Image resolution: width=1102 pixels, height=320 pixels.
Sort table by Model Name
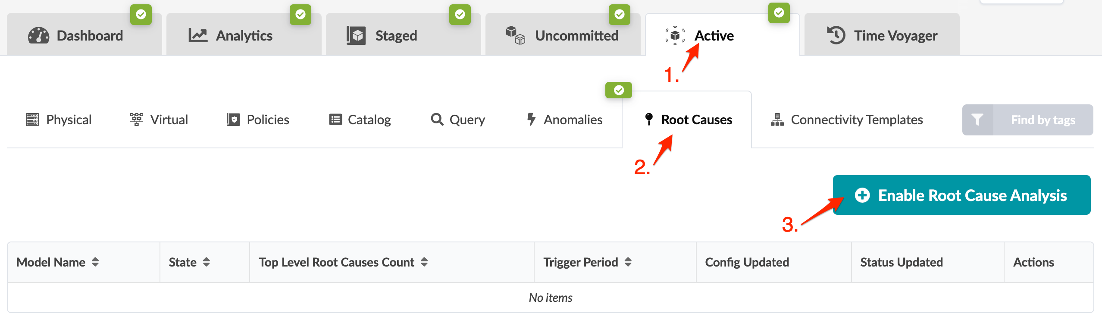(95, 262)
